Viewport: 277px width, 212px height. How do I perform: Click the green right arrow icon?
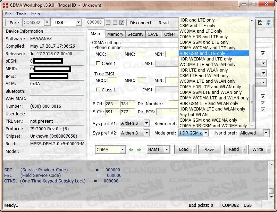(140, 150)
